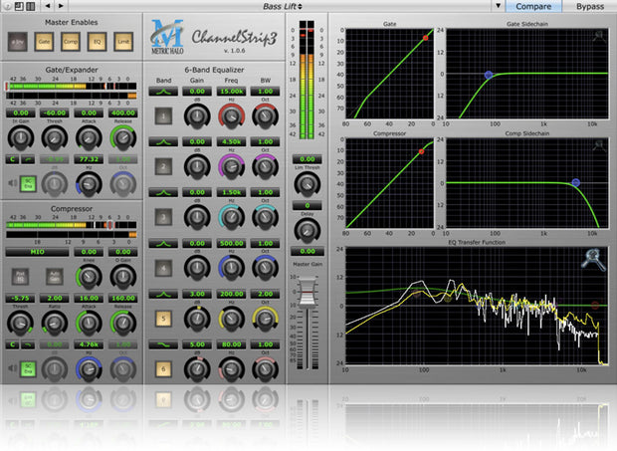
Task: Click the Bypass button
Action: [x=590, y=6]
